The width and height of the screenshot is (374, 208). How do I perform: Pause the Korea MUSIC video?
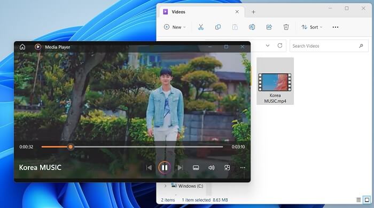coord(165,168)
